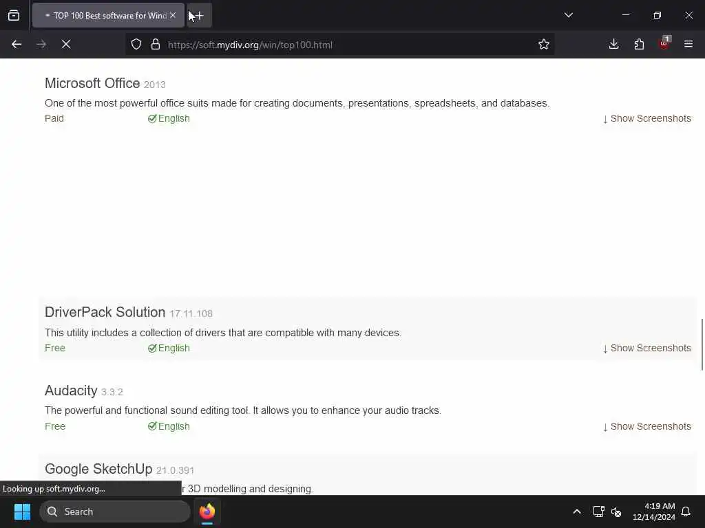Open Firefox application hamburger menu
This screenshot has width=705, height=528.
point(688,44)
